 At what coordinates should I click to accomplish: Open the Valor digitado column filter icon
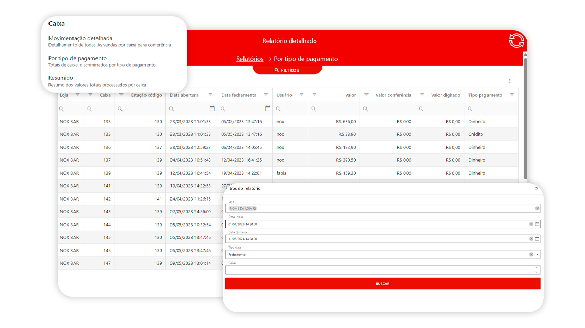coord(422,95)
